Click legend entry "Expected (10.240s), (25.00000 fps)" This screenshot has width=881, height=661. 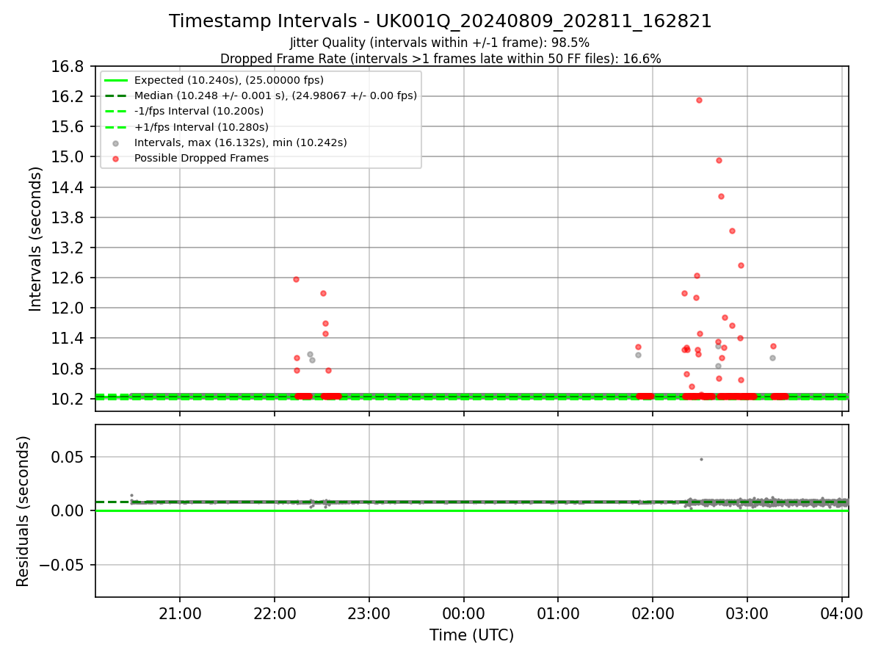pyautogui.click(x=229, y=80)
